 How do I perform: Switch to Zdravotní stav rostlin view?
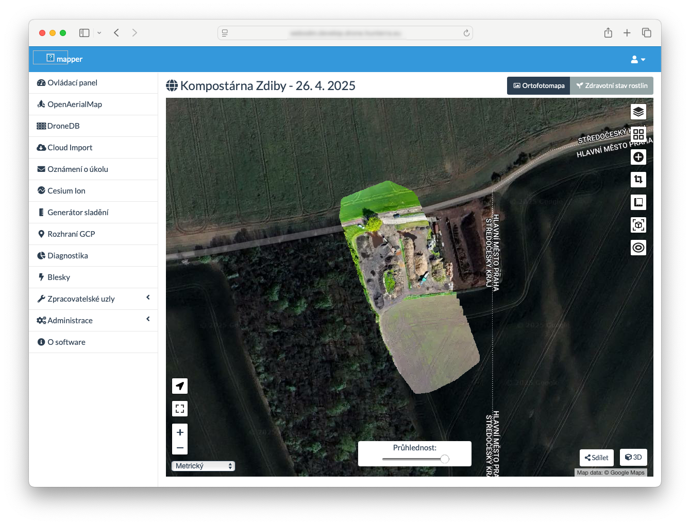pyautogui.click(x=612, y=86)
